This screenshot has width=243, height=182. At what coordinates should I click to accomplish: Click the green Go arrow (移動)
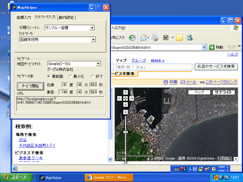[211, 47]
